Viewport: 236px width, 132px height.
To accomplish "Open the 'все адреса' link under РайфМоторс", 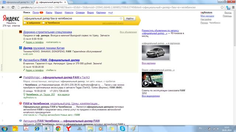I will pos(63,95).
